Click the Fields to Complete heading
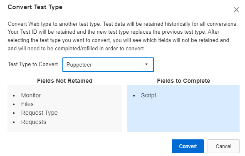Viewport: 245px width, 156px height. 183,81
